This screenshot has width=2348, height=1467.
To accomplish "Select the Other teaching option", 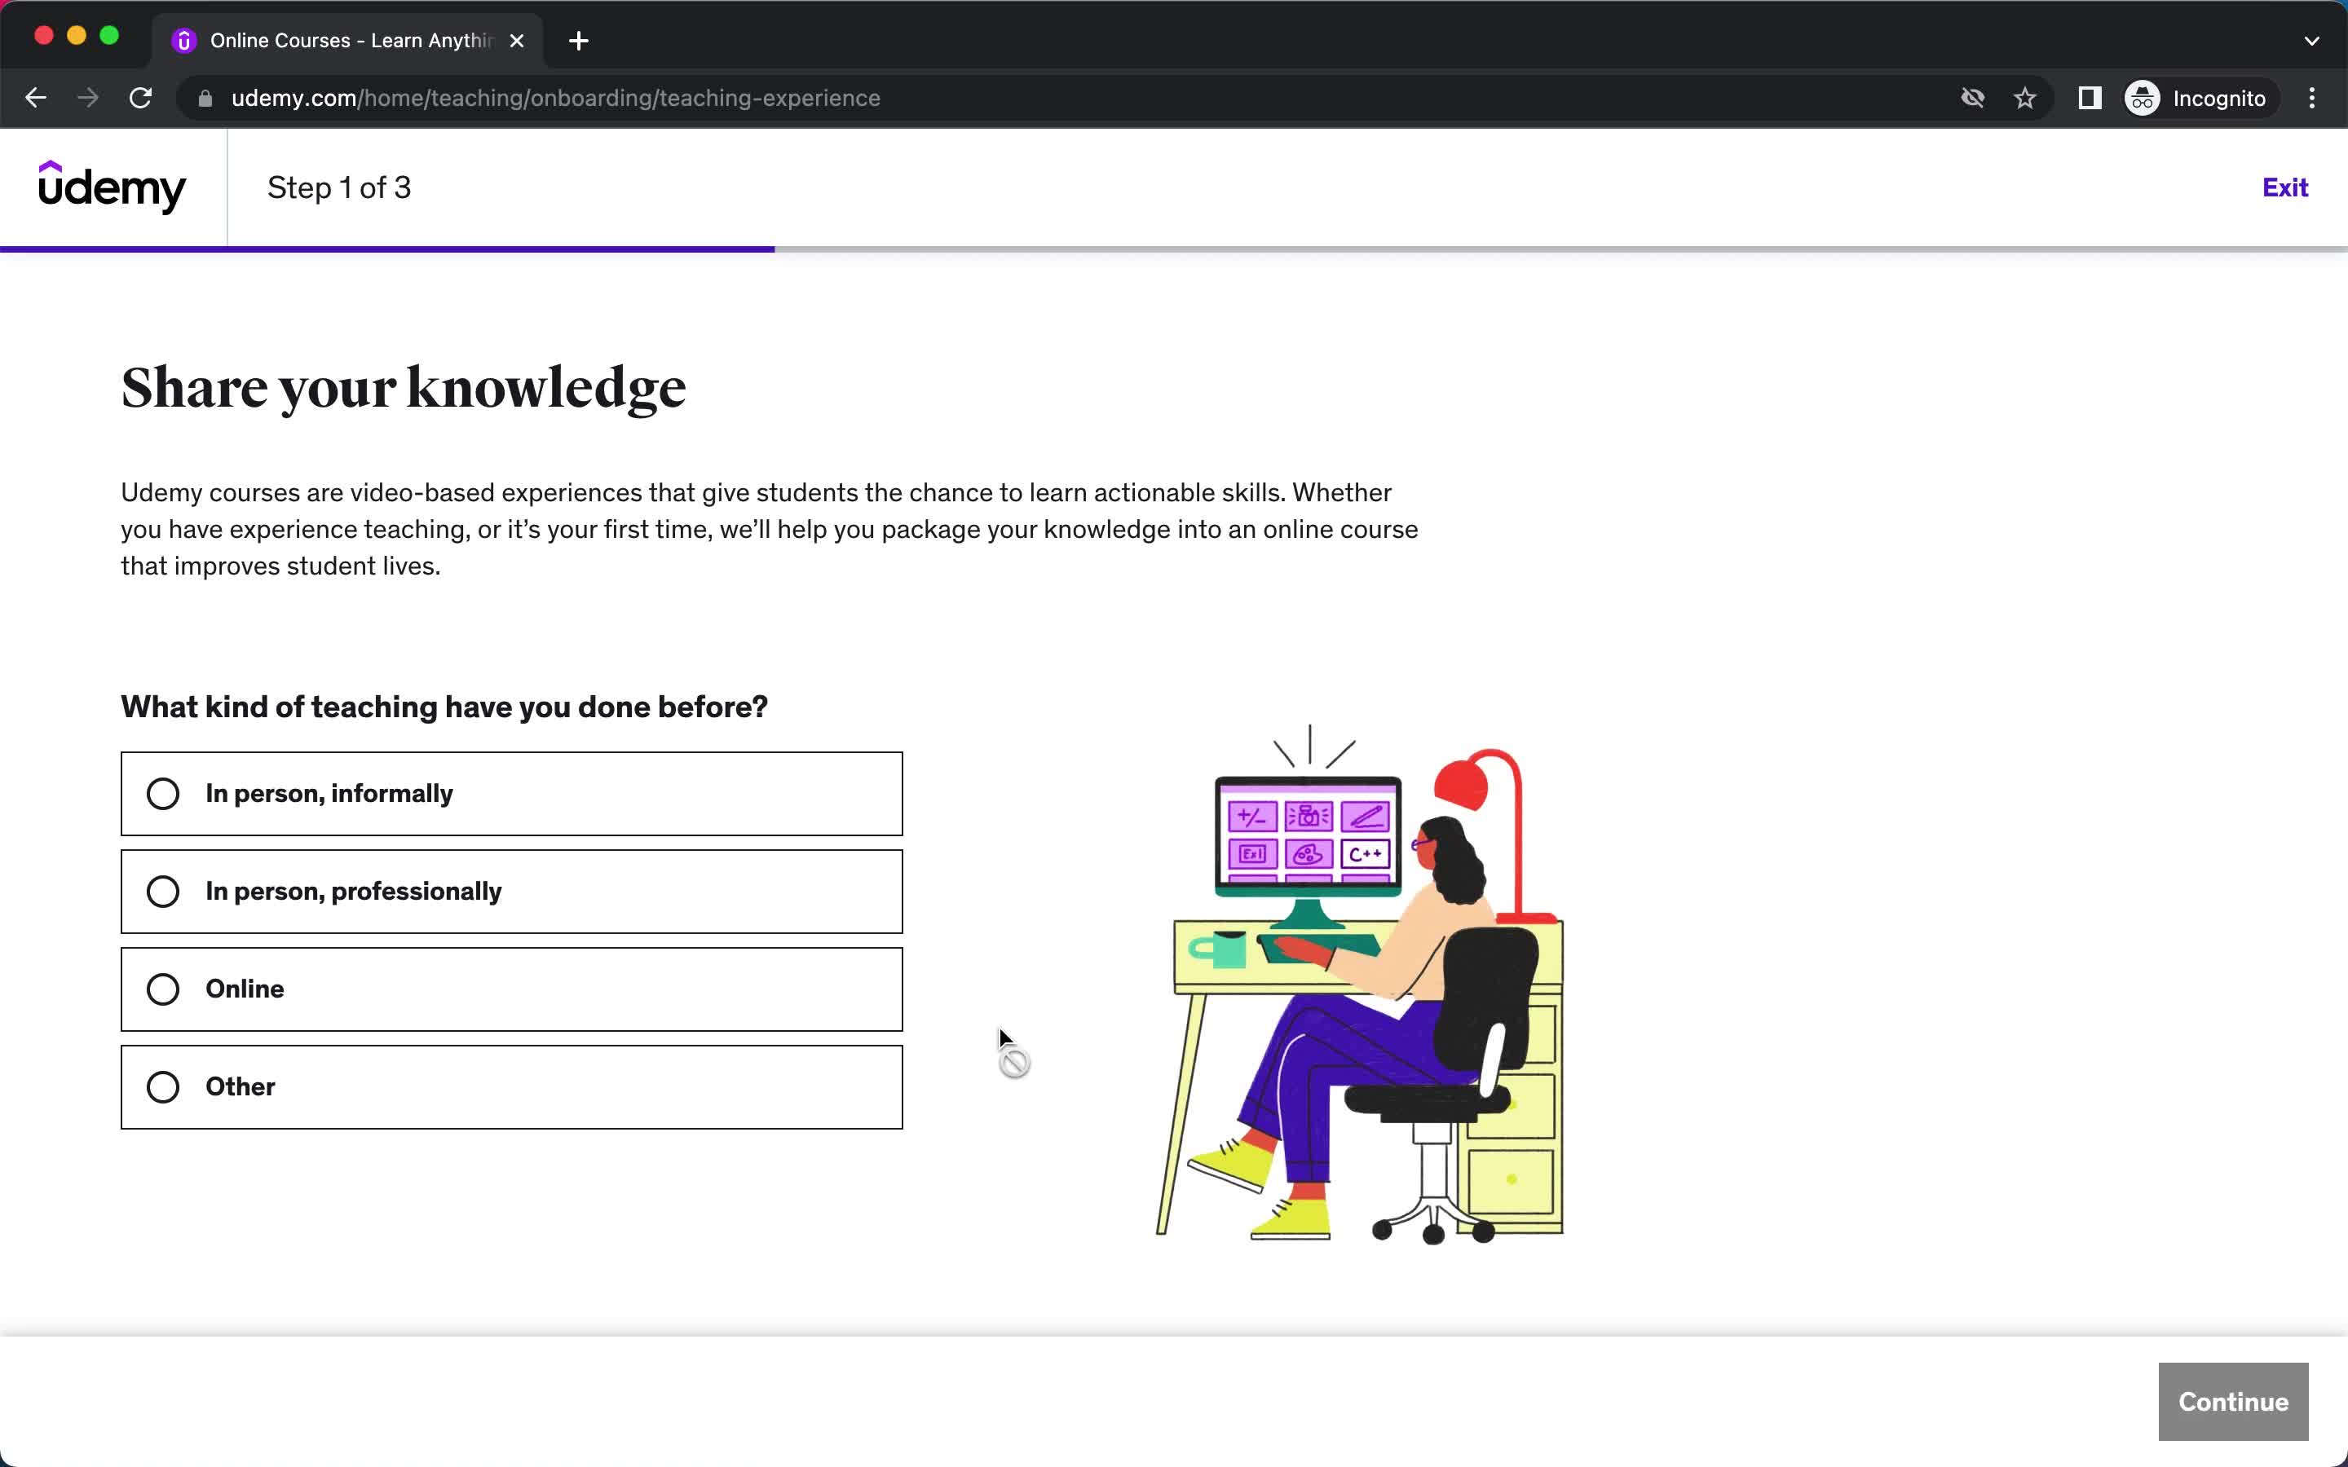I will click(x=164, y=1086).
